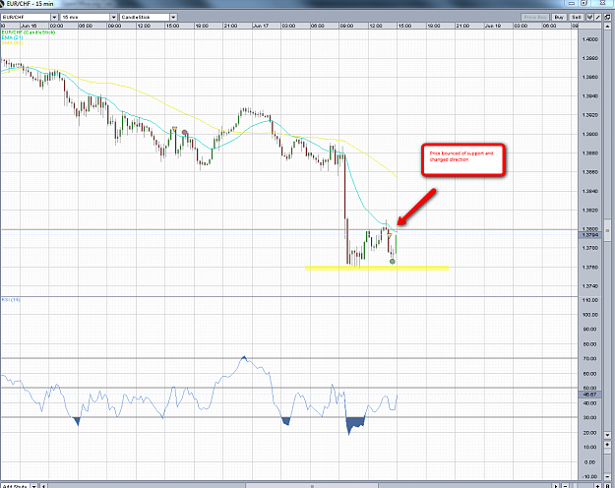The image size is (615, 488).
Task: Click the horizontal zoom slider handle
Action: (x=575, y=486)
